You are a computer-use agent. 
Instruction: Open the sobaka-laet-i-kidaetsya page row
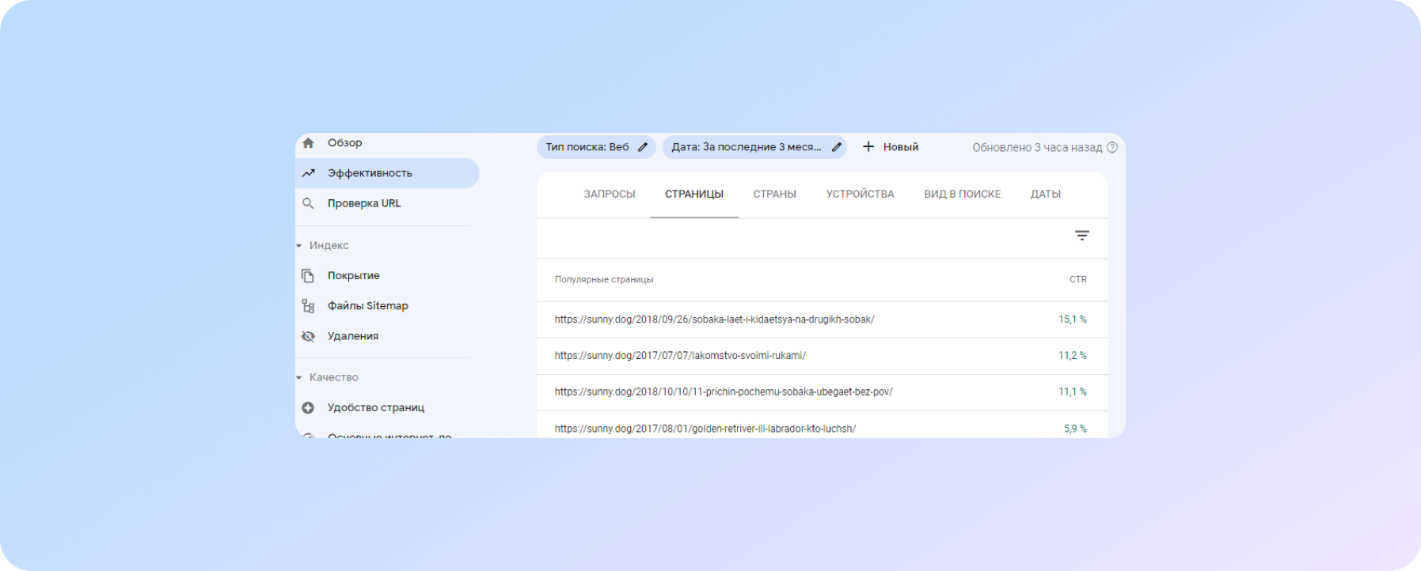pyautogui.click(x=822, y=320)
